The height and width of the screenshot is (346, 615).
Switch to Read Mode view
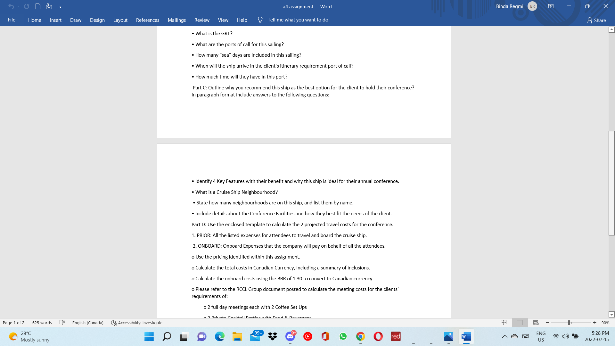504,323
